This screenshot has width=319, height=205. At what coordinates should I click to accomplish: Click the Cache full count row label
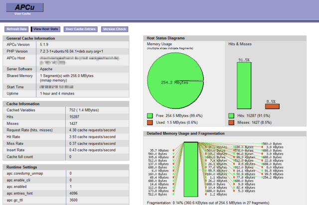pos(20,157)
